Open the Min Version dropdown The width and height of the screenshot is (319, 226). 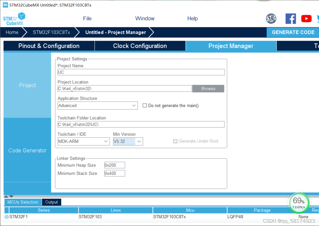[x=128, y=141]
